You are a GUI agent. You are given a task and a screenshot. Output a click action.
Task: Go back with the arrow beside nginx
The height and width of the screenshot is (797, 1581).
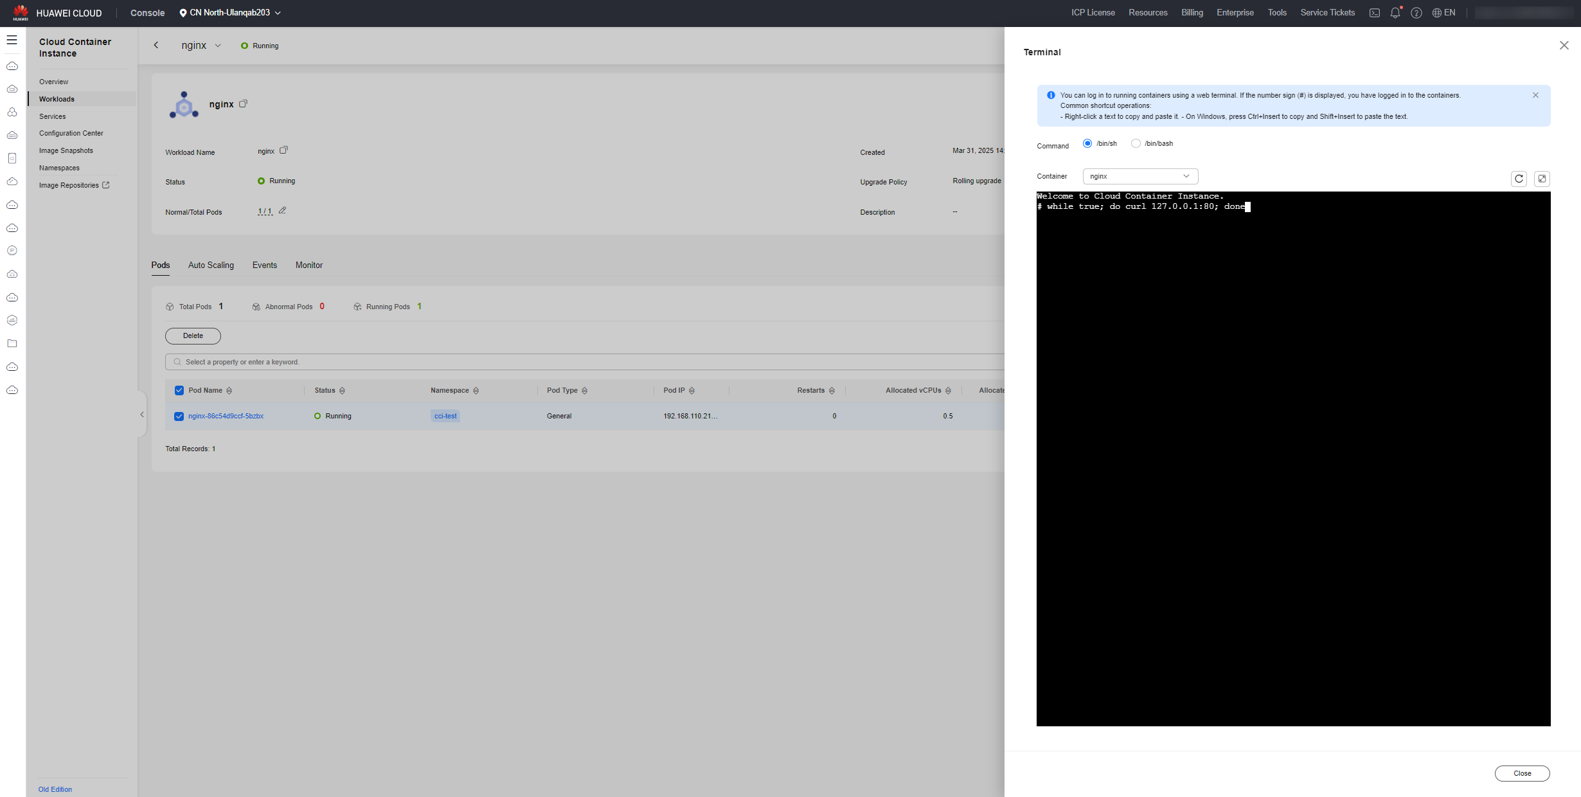(156, 45)
